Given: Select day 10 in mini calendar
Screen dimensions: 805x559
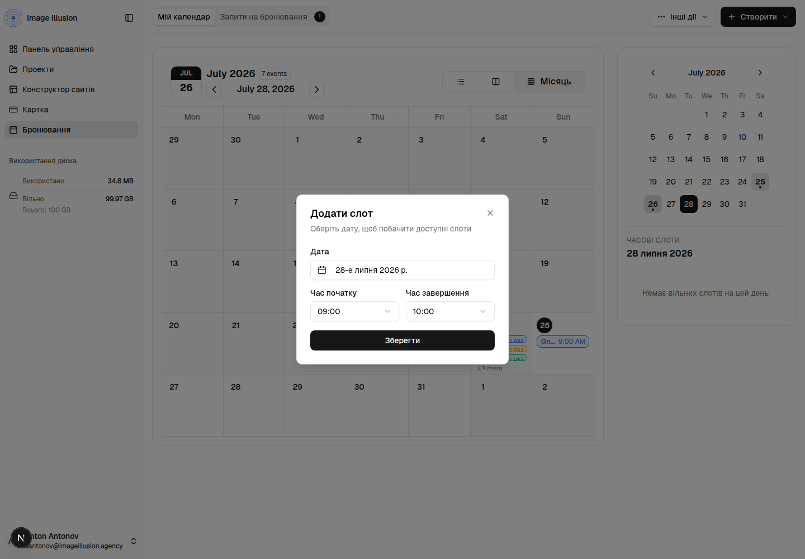Looking at the screenshot, I should coord(742,137).
